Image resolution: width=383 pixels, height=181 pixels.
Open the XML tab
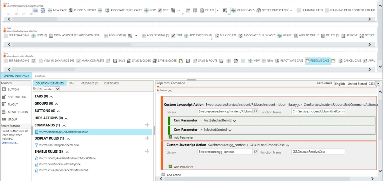[x=72, y=83]
